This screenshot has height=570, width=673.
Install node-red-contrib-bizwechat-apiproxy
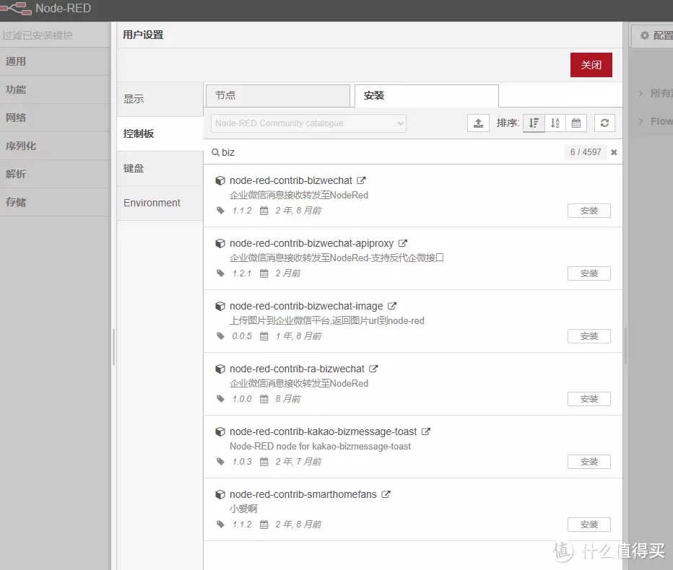coord(589,273)
